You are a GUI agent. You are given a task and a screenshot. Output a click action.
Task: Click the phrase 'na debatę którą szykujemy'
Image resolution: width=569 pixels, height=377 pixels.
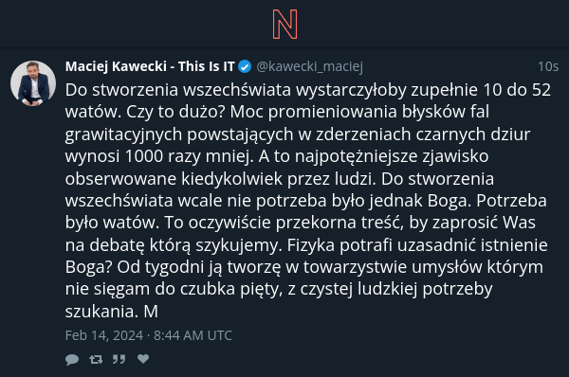pyautogui.click(x=173, y=245)
